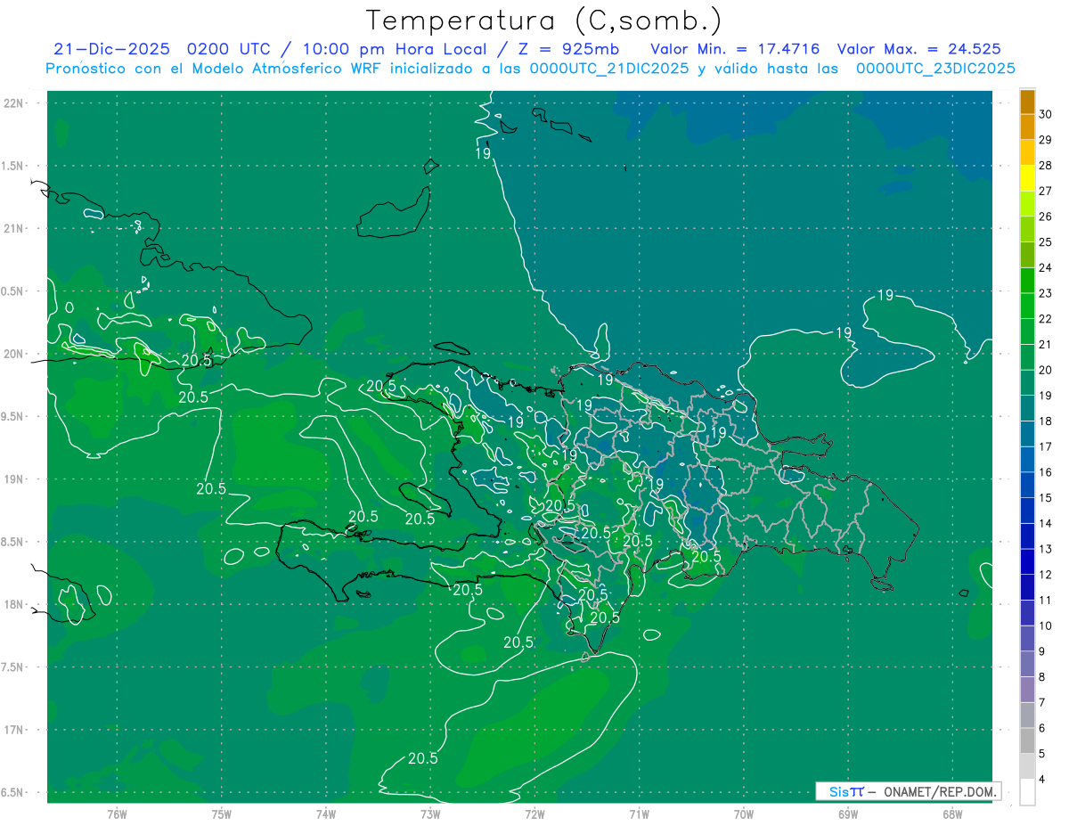
Task: Click the 76W longitude axis label
Action: 117,814
